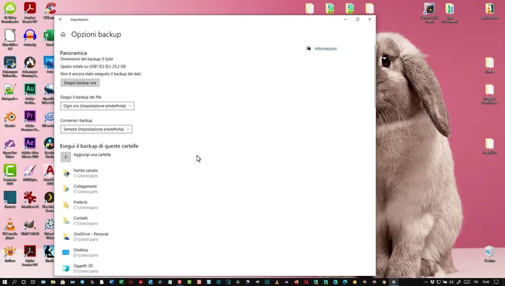Image resolution: width=505 pixels, height=286 pixels.
Task: Open the Informazioni link
Action: (x=326, y=49)
